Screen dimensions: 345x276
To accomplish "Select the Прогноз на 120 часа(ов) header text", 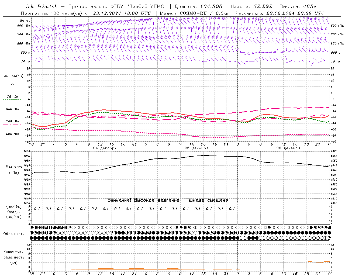I will (x=52, y=13).
